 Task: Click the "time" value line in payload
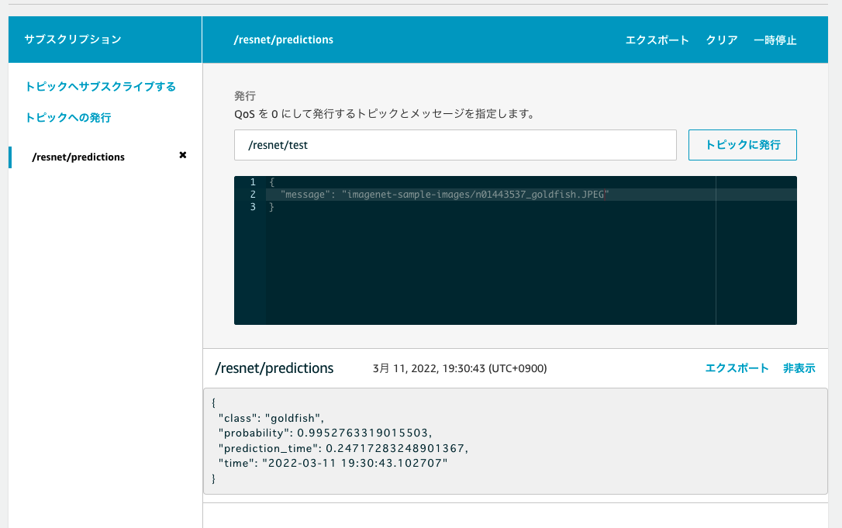click(333, 463)
